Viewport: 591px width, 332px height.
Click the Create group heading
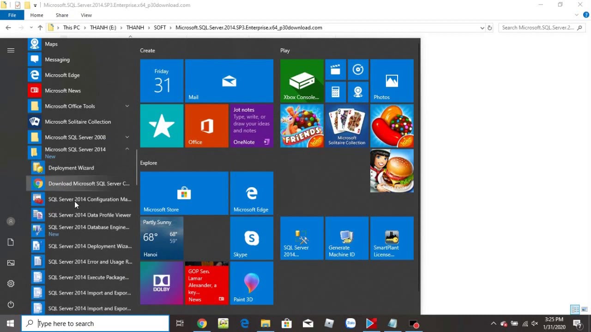pyautogui.click(x=148, y=51)
